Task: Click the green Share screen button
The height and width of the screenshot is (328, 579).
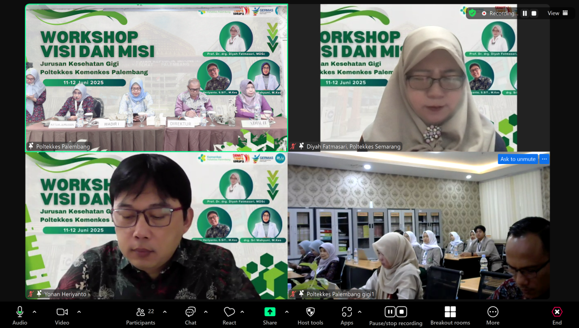Action: 270,312
